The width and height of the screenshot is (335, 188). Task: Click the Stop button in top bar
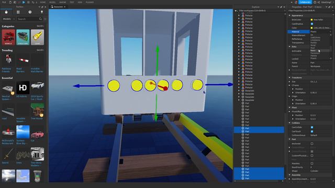pos(28,2)
